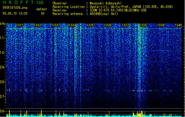Click the 0.7 kHz axis label
Screen dimensions: 185x117
point(3,97)
